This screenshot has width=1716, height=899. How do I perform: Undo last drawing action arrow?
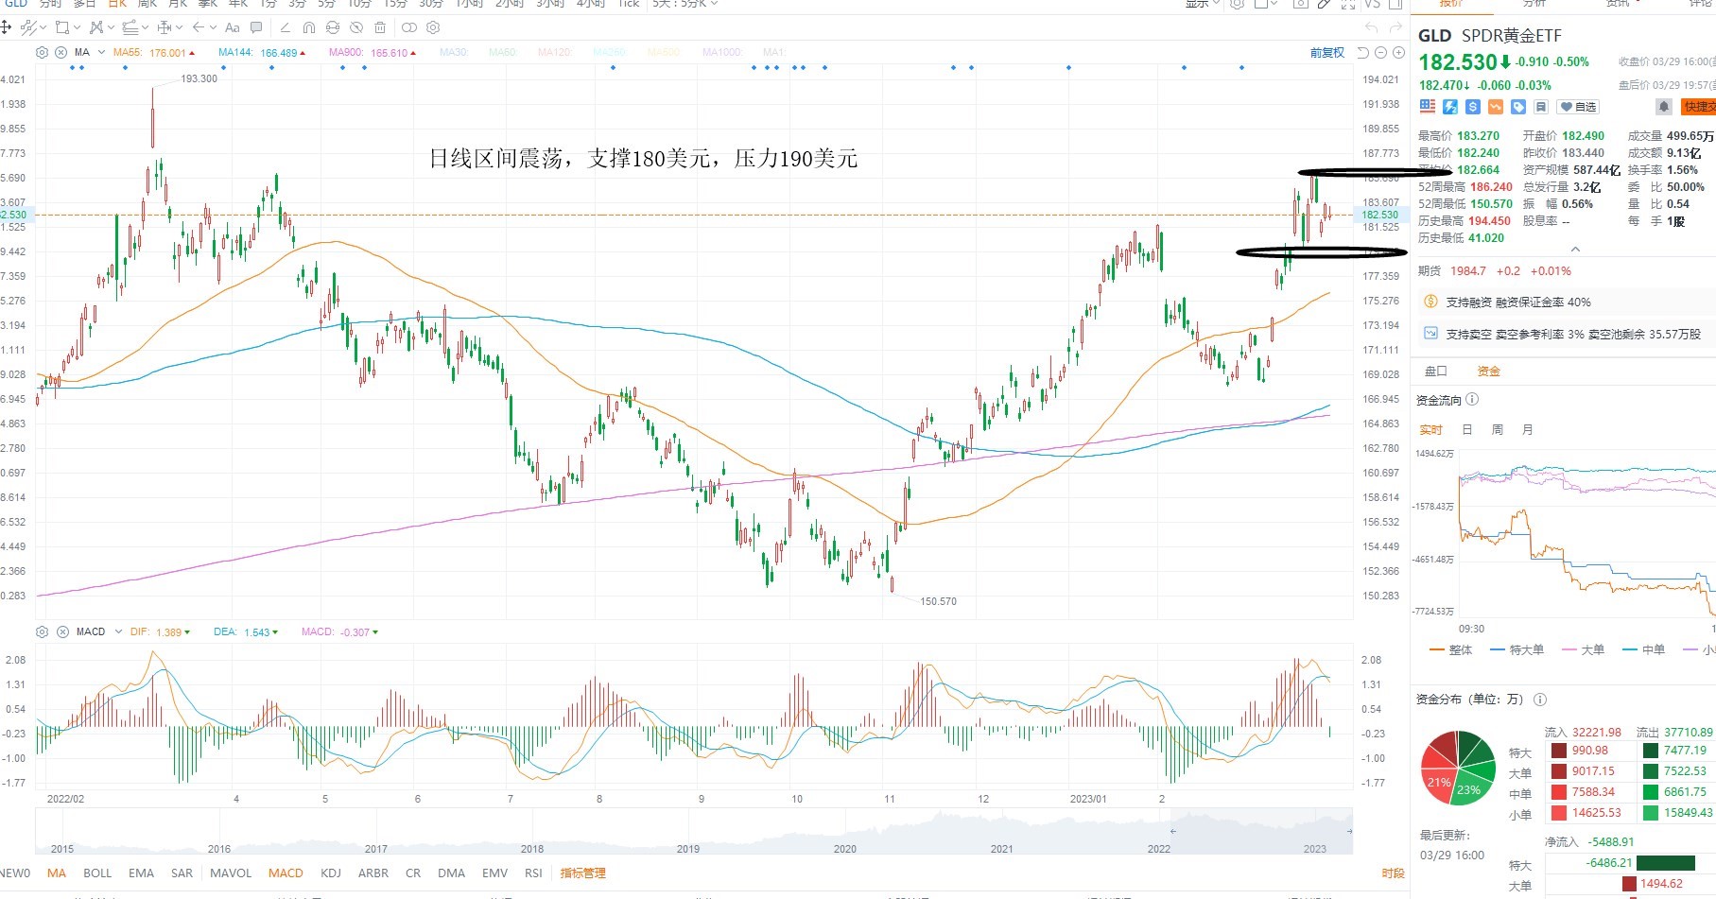pos(1372,27)
